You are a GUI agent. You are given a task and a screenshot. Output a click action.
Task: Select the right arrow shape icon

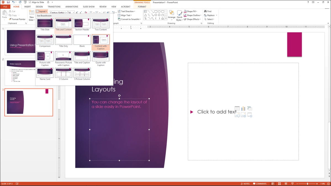[156, 15]
